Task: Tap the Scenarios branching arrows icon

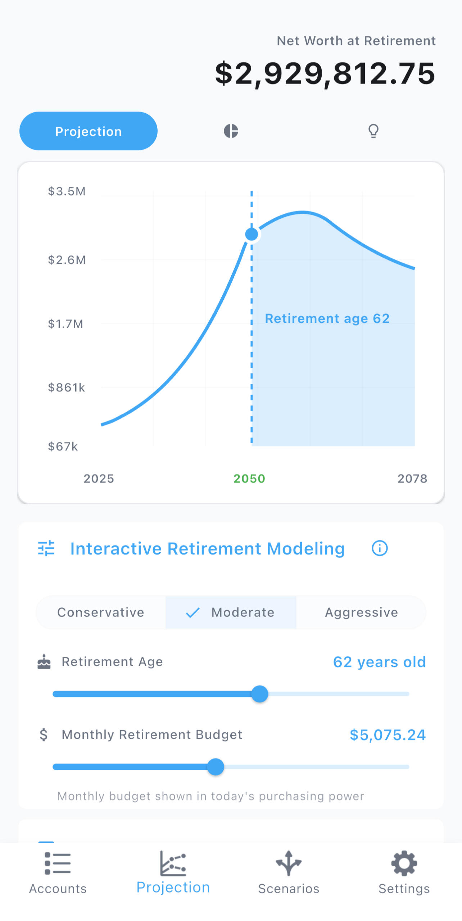Action: click(288, 863)
